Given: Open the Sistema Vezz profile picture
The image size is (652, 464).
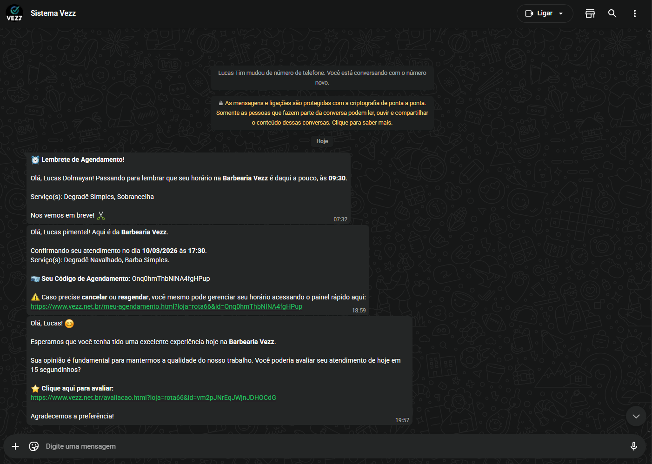Looking at the screenshot, I should pyautogui.click(x=14, y=13).
